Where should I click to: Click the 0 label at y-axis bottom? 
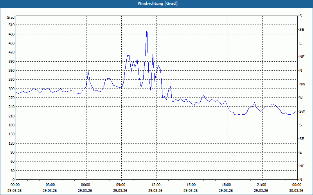click(13, 180)
